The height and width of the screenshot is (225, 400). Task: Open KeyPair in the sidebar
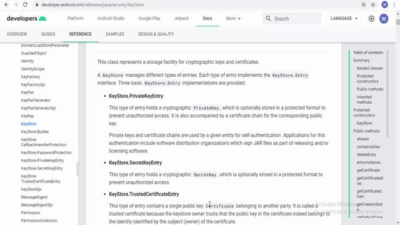click(x=27, y=92)
